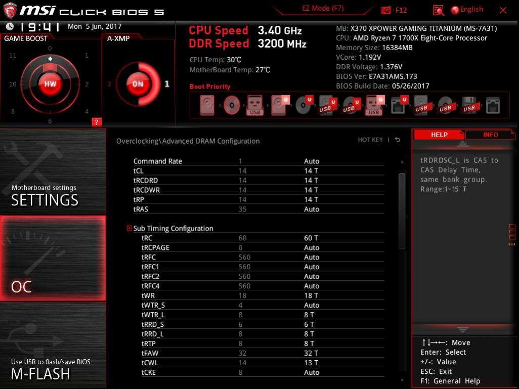Open the Motherboard SETTINGS menu
The height and width of the screenshot is (389, 519).
point(53,172)
